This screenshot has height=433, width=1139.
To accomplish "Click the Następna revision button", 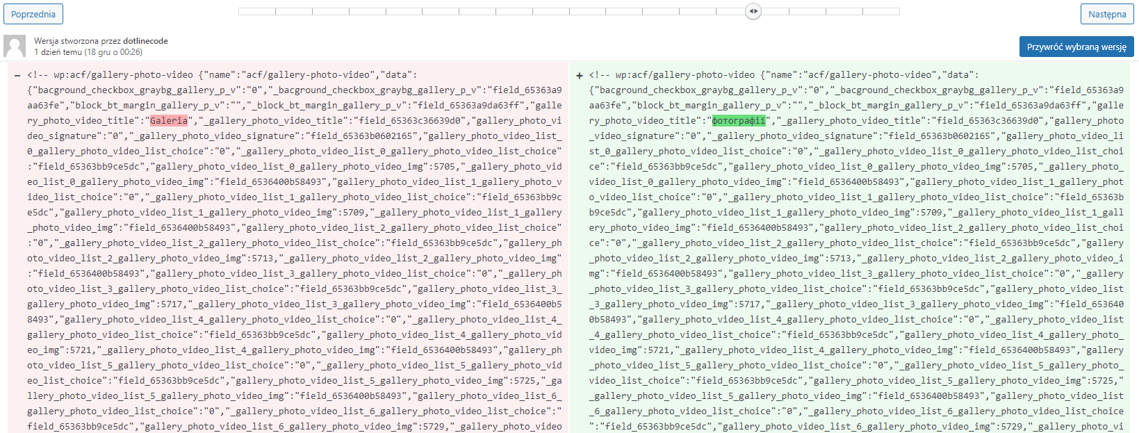I will pyautogui.click(x=1107, y=14).
